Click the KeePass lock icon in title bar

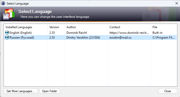pos(3,3)
